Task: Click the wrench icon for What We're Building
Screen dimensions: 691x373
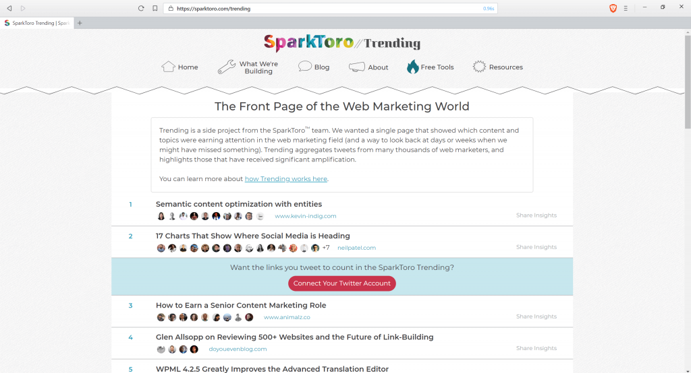Action: coord(227,67)
